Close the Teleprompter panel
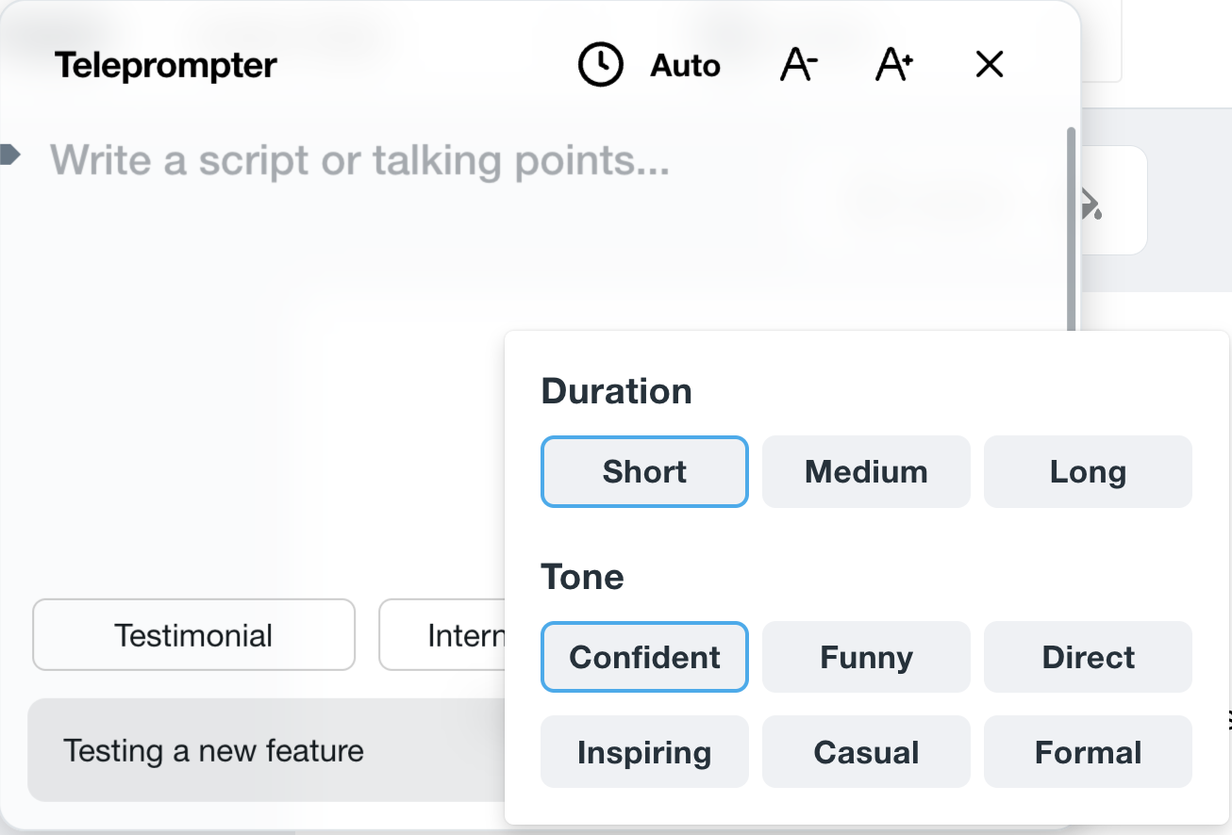Screen dimensions: 1232x835 point(989,65)
